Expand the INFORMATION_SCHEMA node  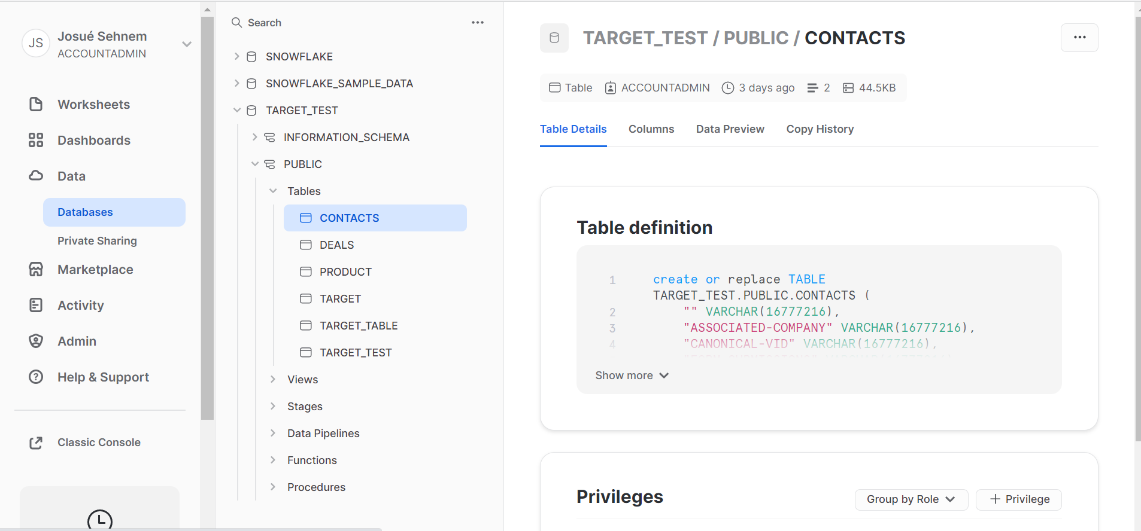click(x=254, y=138)
